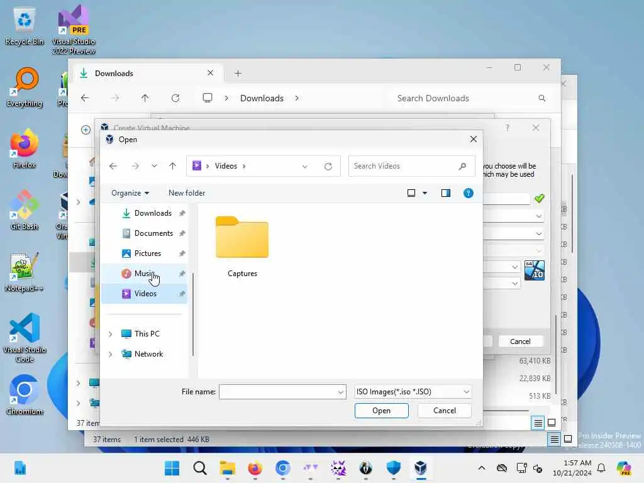
Task: Click the Search Videos field
Action: 411,166
